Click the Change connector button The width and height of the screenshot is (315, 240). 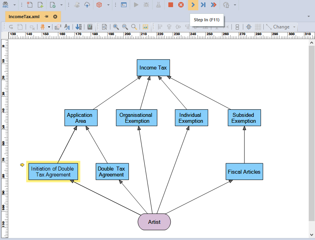(278, 27)
